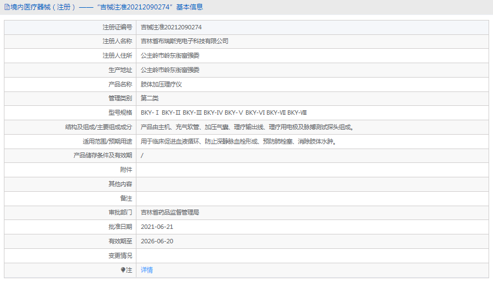
Task: Click the 型号规格 row label
Action: 120,113
